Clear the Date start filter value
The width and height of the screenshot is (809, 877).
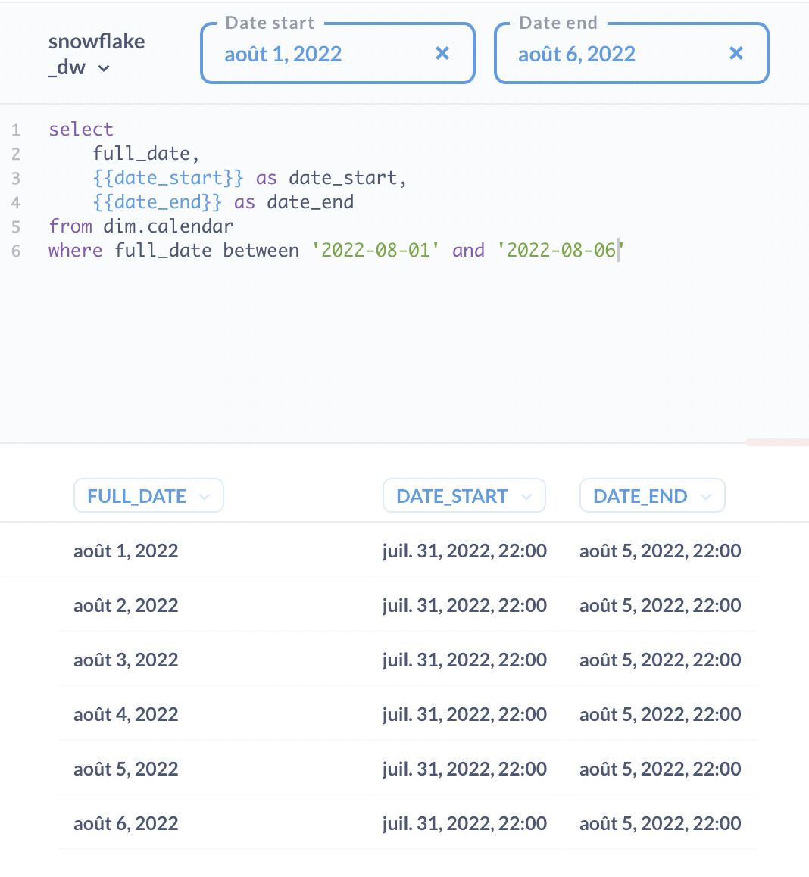tap(442, 53)
